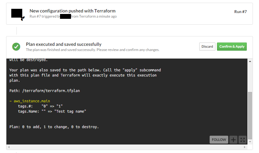Click the green success checkmark icon
Screen dimensions: 259x153
(16, 47)
